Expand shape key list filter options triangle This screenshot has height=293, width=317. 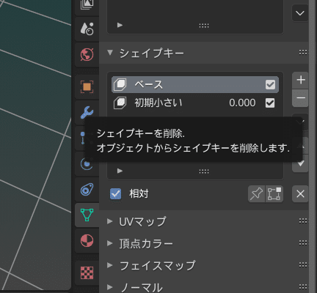point(120,171)
